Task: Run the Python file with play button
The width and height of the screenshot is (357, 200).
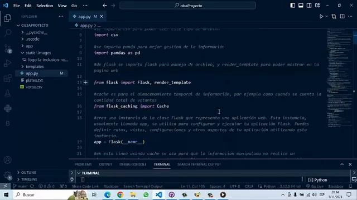Action: 321,17
